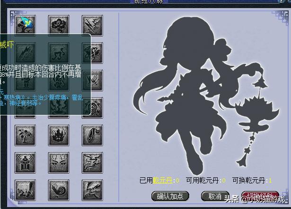The height and width of the screenshot is (209, 291).
Task: Click the 确认加点 confirm points button
Action: [170, 196]
